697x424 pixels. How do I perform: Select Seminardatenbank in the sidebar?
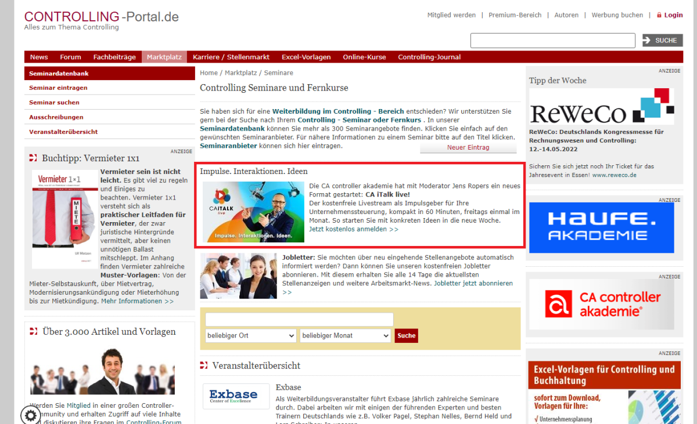[x=109, y=74]
